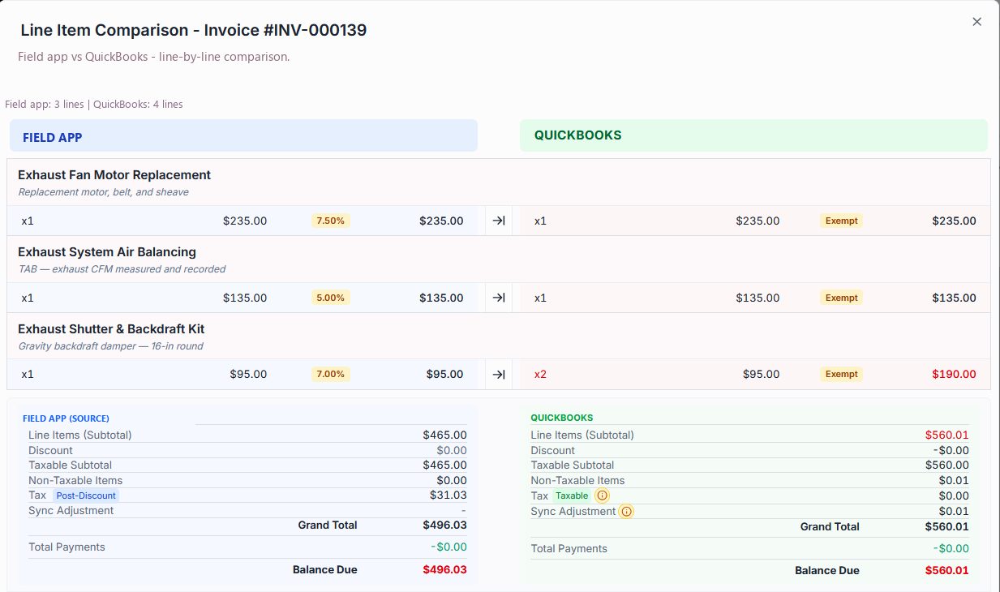Select the FIELD APP column header
The image size is (1000, 592).
click(x=243, y=136)
